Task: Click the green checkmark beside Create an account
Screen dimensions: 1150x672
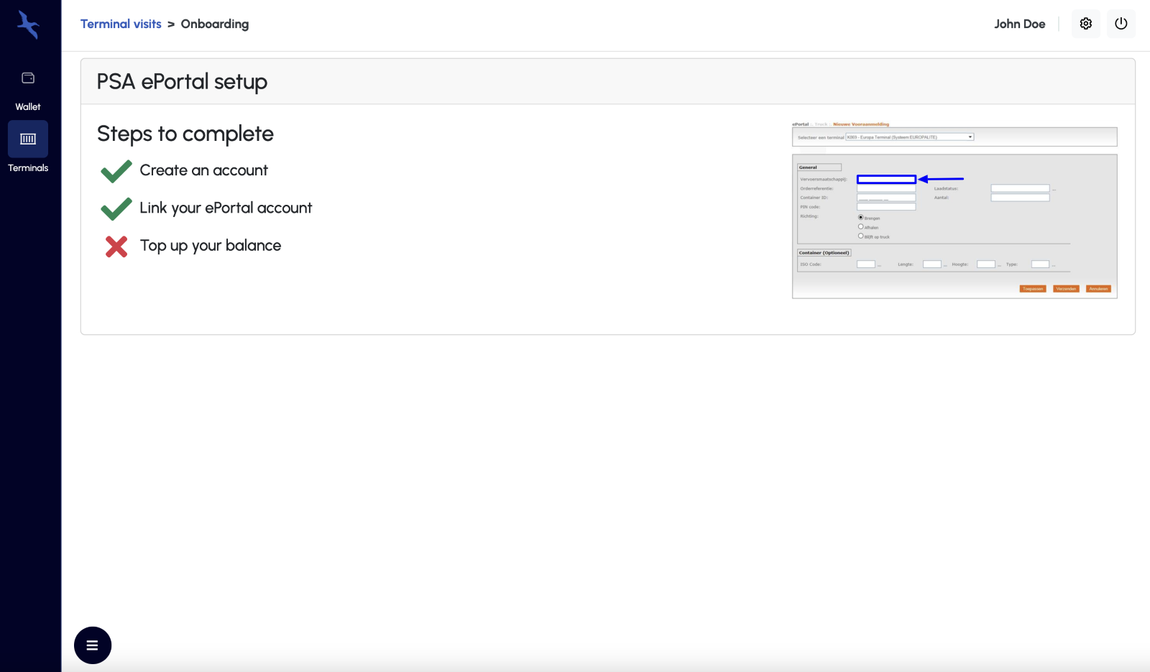Action: point(116,171)
